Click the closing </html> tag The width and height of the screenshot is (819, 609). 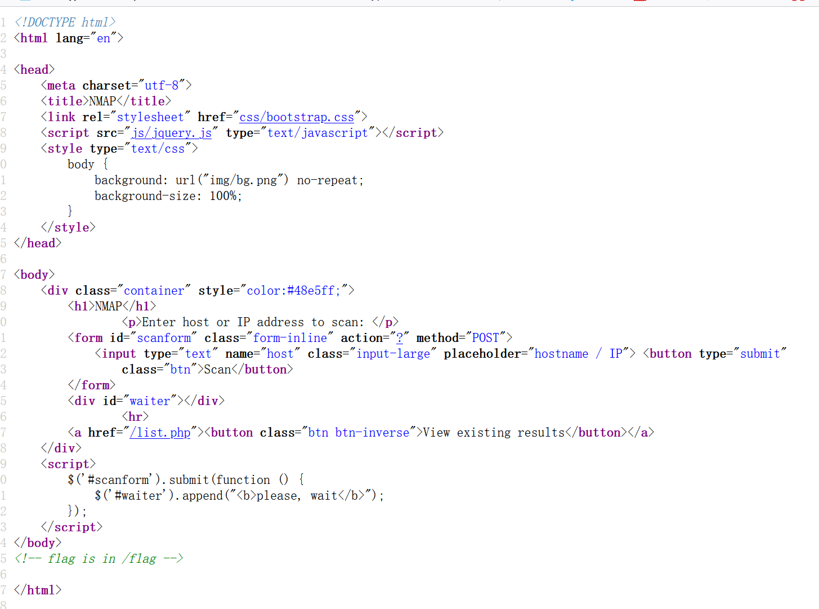pyautogui.click(x=38, y=590)
